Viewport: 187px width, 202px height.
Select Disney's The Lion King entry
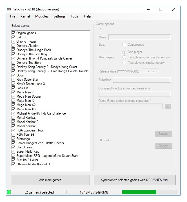(x=32, y=54)
